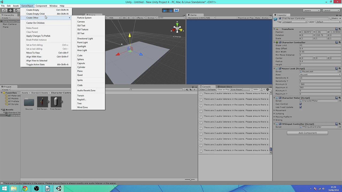Open Character Controller gear menu
The image size is (342, 192).
tap(340, 42)
